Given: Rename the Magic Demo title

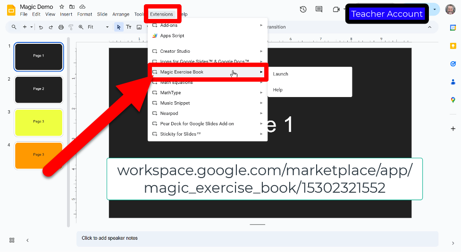Looking at the screenshot, I should pyautogui.click(x=36, y=7).
